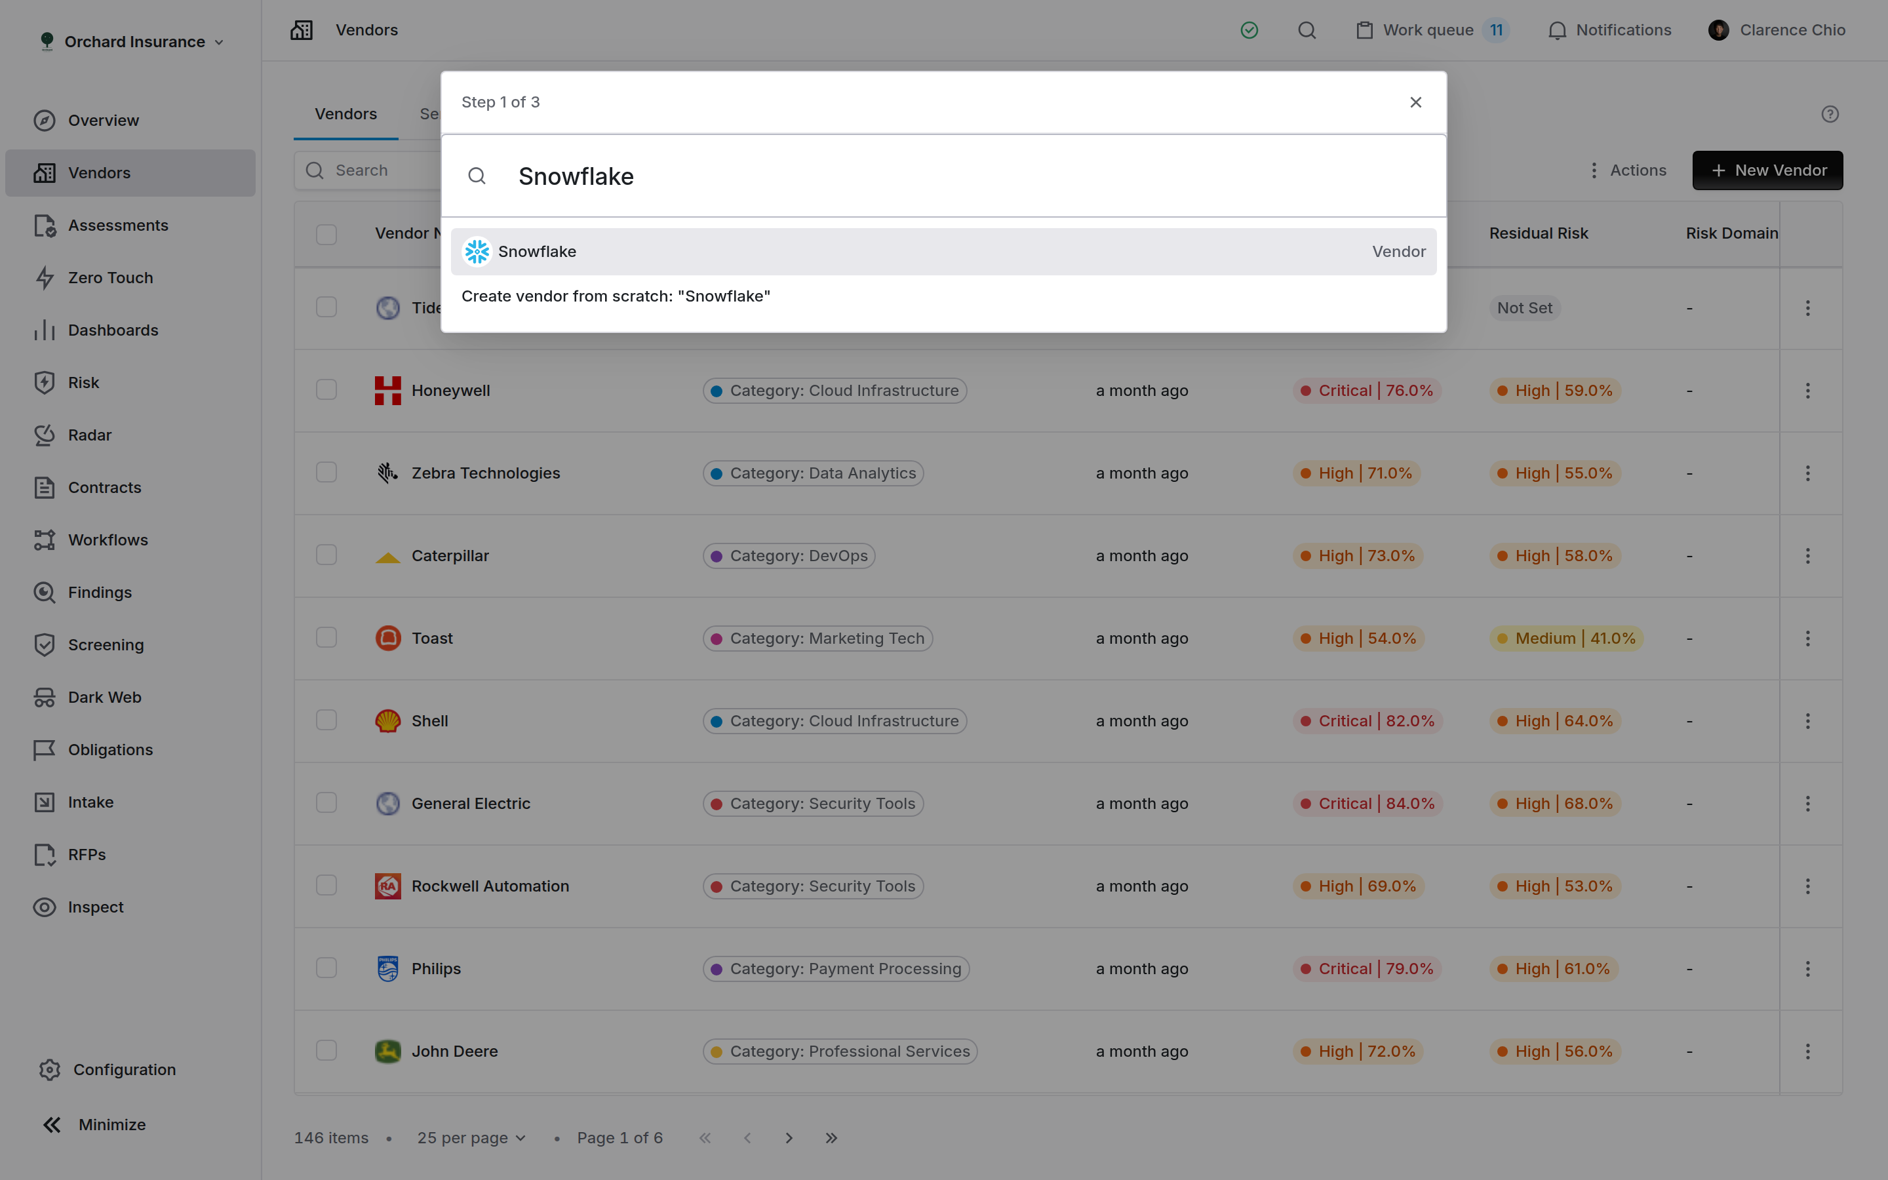1888x1180 pixels.
Task: Tick the Caterpillar row checkbox
Action: point(326,555)
